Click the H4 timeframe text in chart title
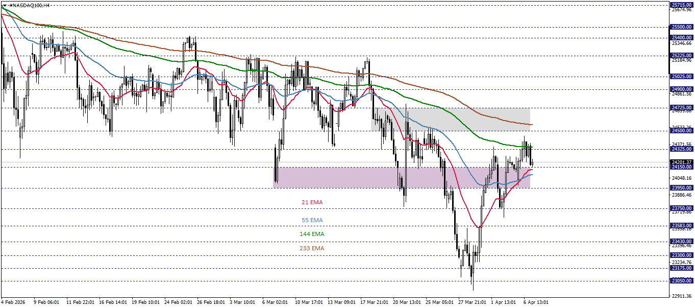This screenshot has height=308, width=695. [47, 5]
